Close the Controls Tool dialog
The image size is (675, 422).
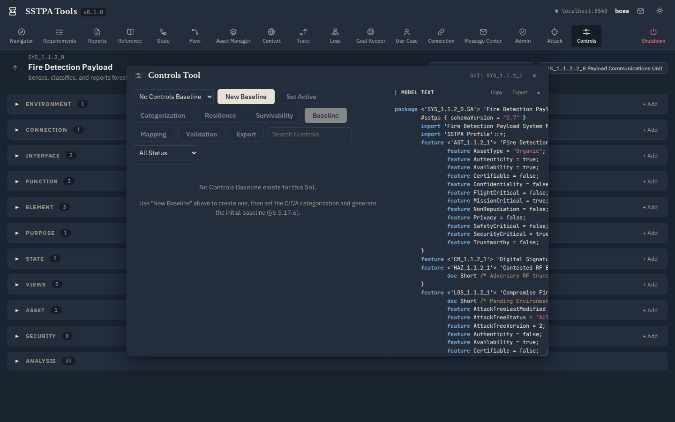534,75
